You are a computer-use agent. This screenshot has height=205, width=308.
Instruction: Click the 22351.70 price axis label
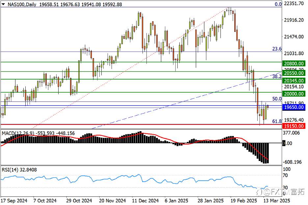point(294,3)
